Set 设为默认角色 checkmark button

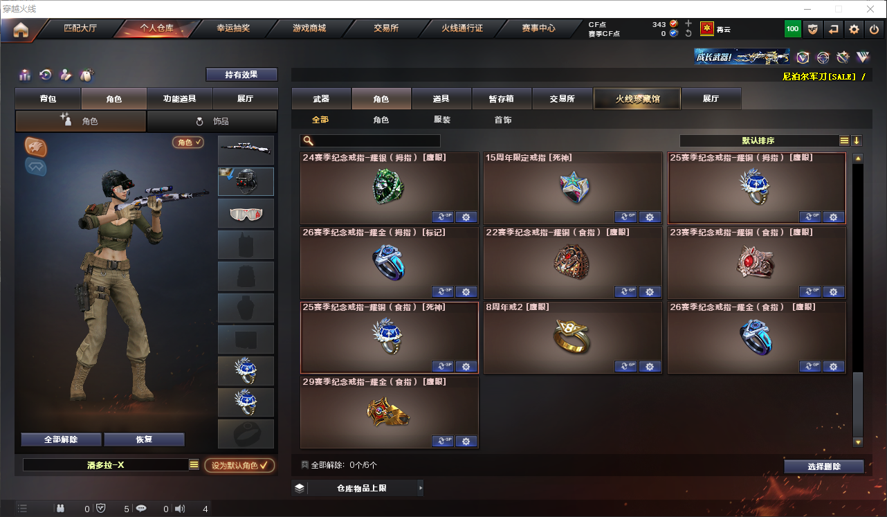click(239, 465)
